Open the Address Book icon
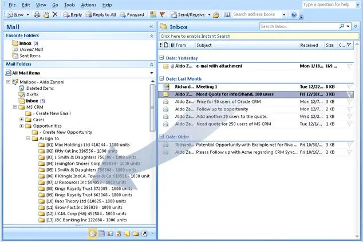The image size is (363, 242). tap(227, 15)
